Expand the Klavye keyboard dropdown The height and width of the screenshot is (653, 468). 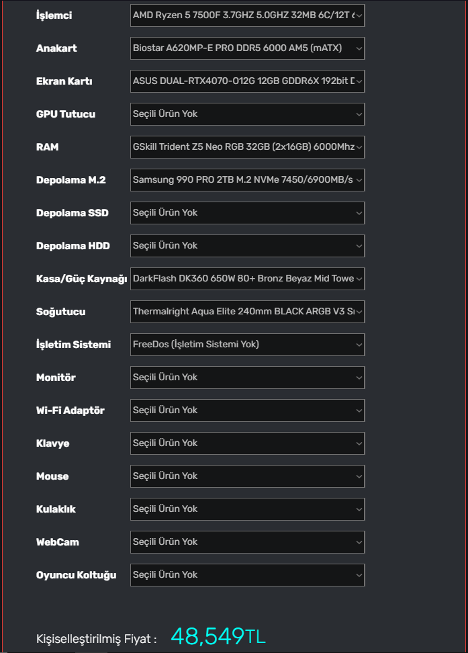(x=247, y=443)
